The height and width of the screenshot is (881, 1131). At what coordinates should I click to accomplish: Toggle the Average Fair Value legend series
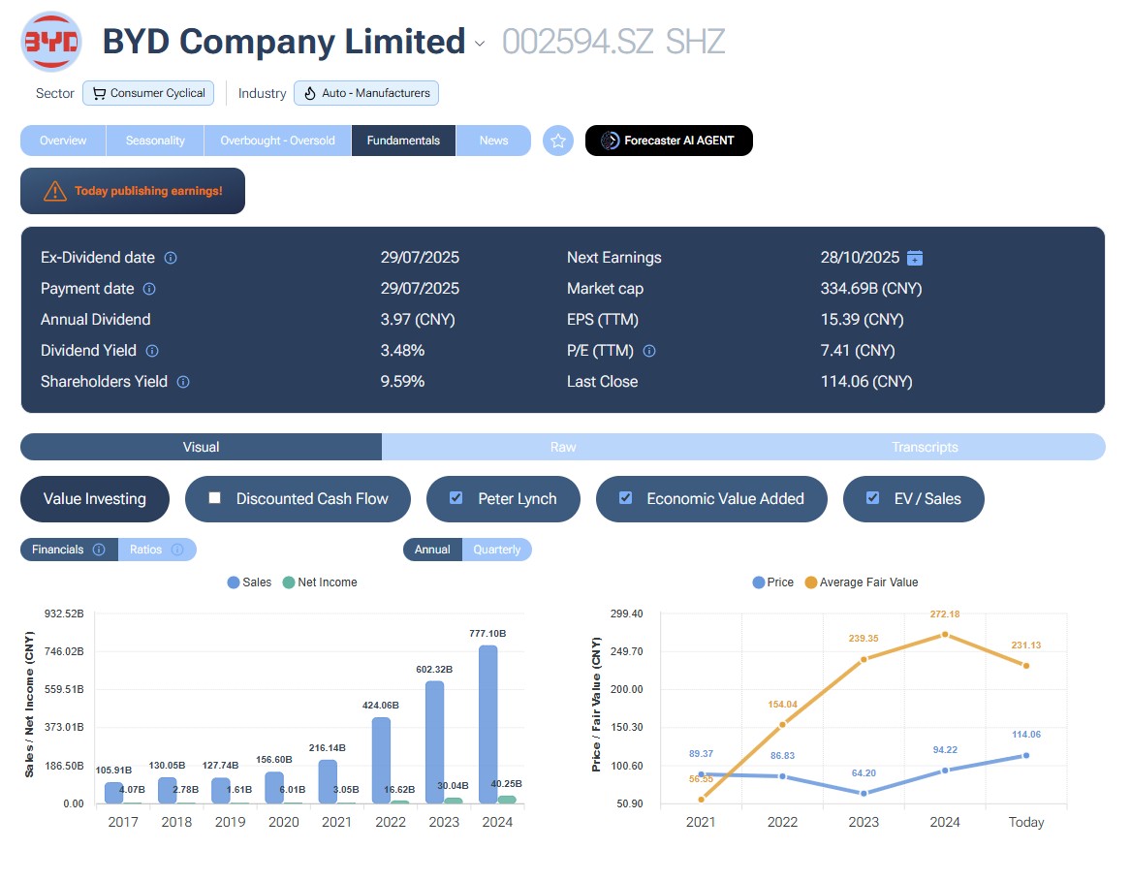pos(862,582)
